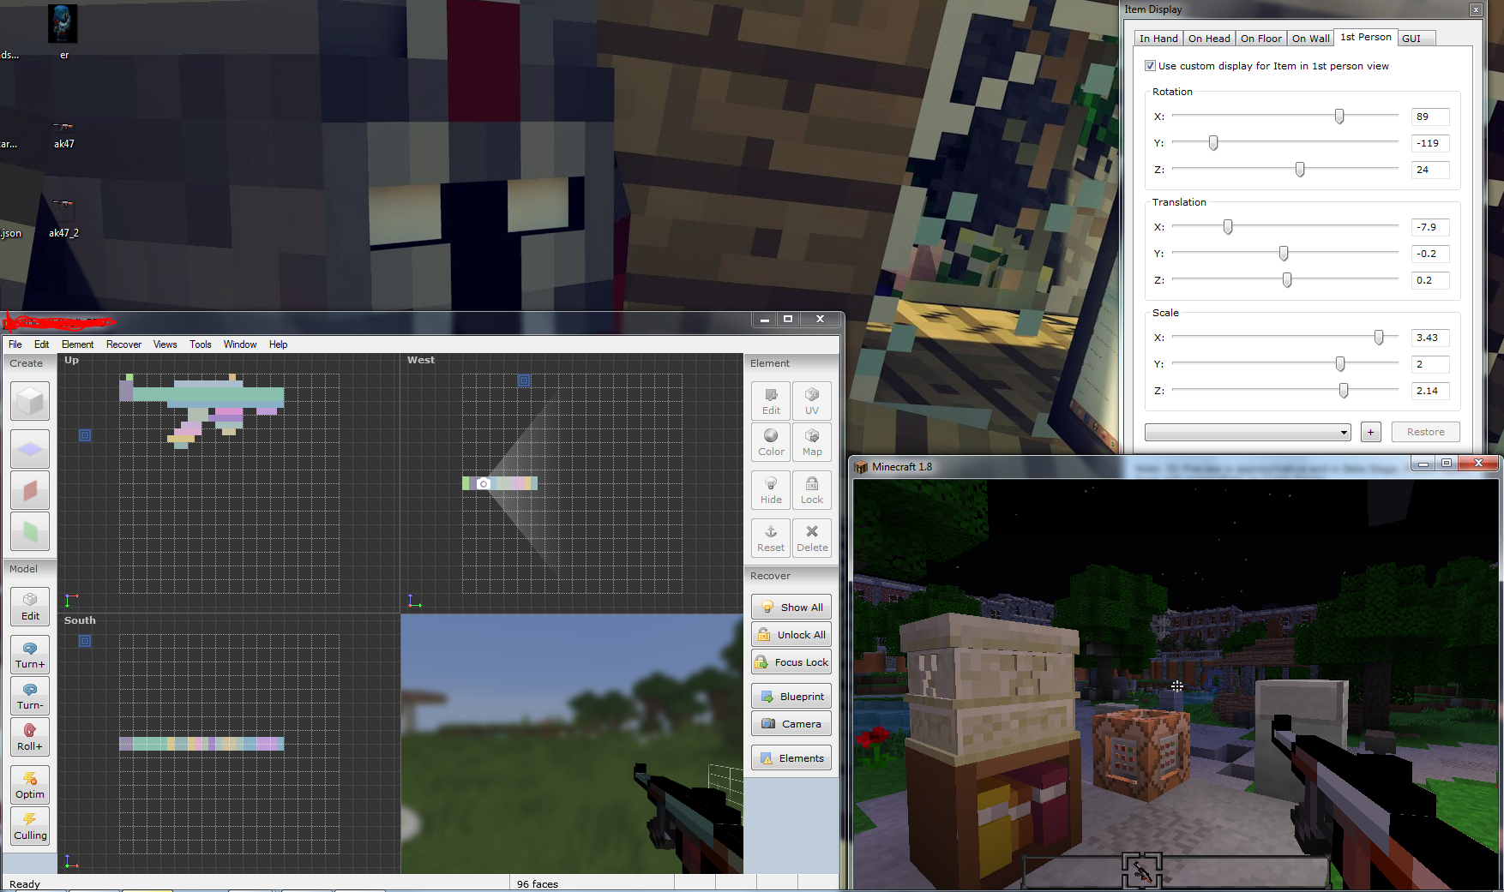Switch to the In Hand tab

tap(1158, 39)
